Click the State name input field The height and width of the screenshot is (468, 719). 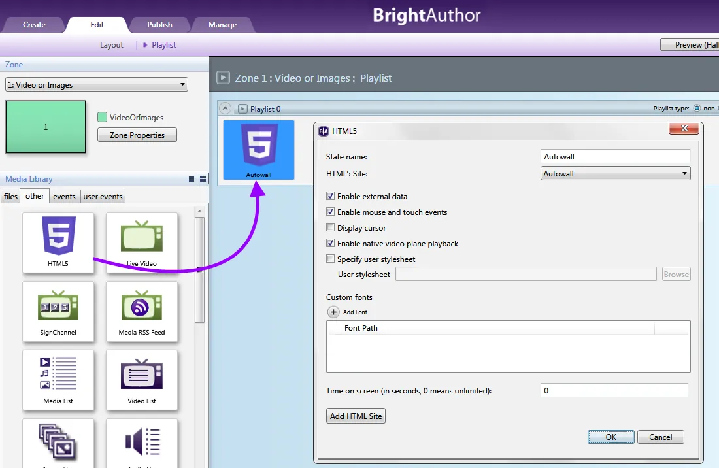pos(615,156)
